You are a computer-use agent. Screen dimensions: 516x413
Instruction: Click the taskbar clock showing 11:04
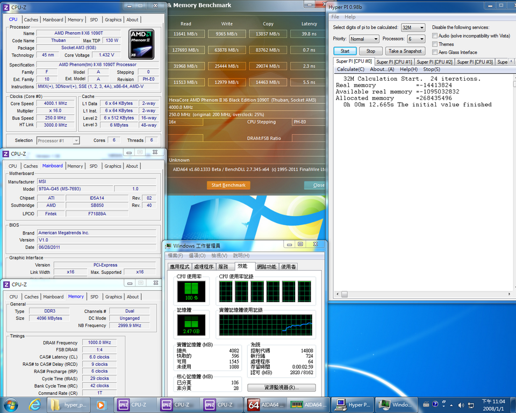(x=493, y=405)
